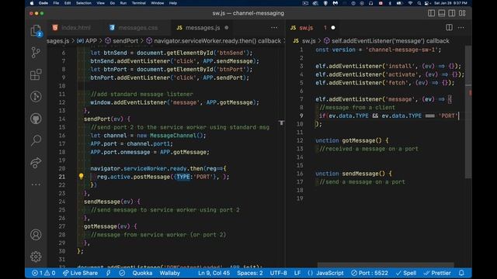Expand APP breadcrumb in messages.js
The width and height of the screenshot is (497, 279).
tap(87, 41)
